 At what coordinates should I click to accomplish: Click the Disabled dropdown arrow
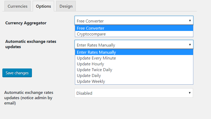[189, 93]
